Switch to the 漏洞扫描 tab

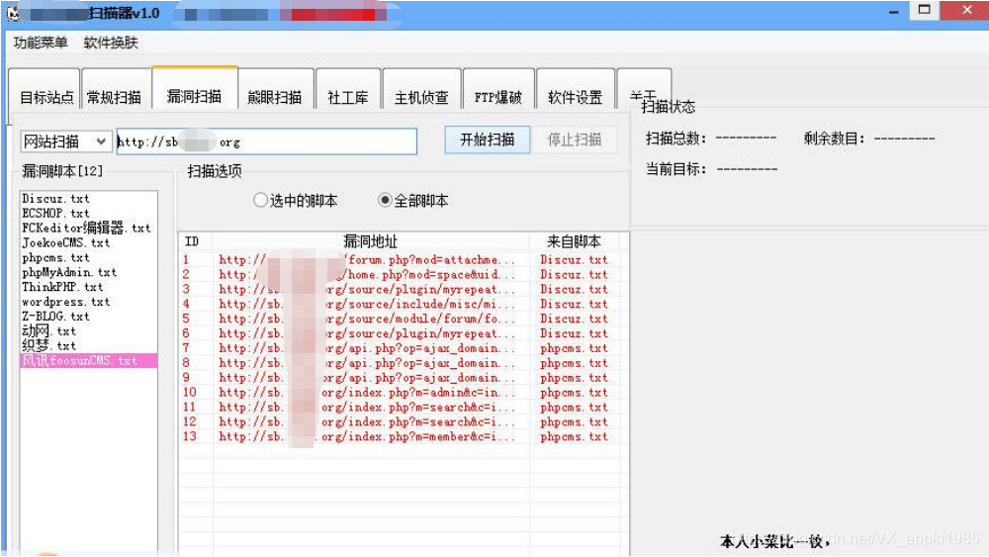194,89
